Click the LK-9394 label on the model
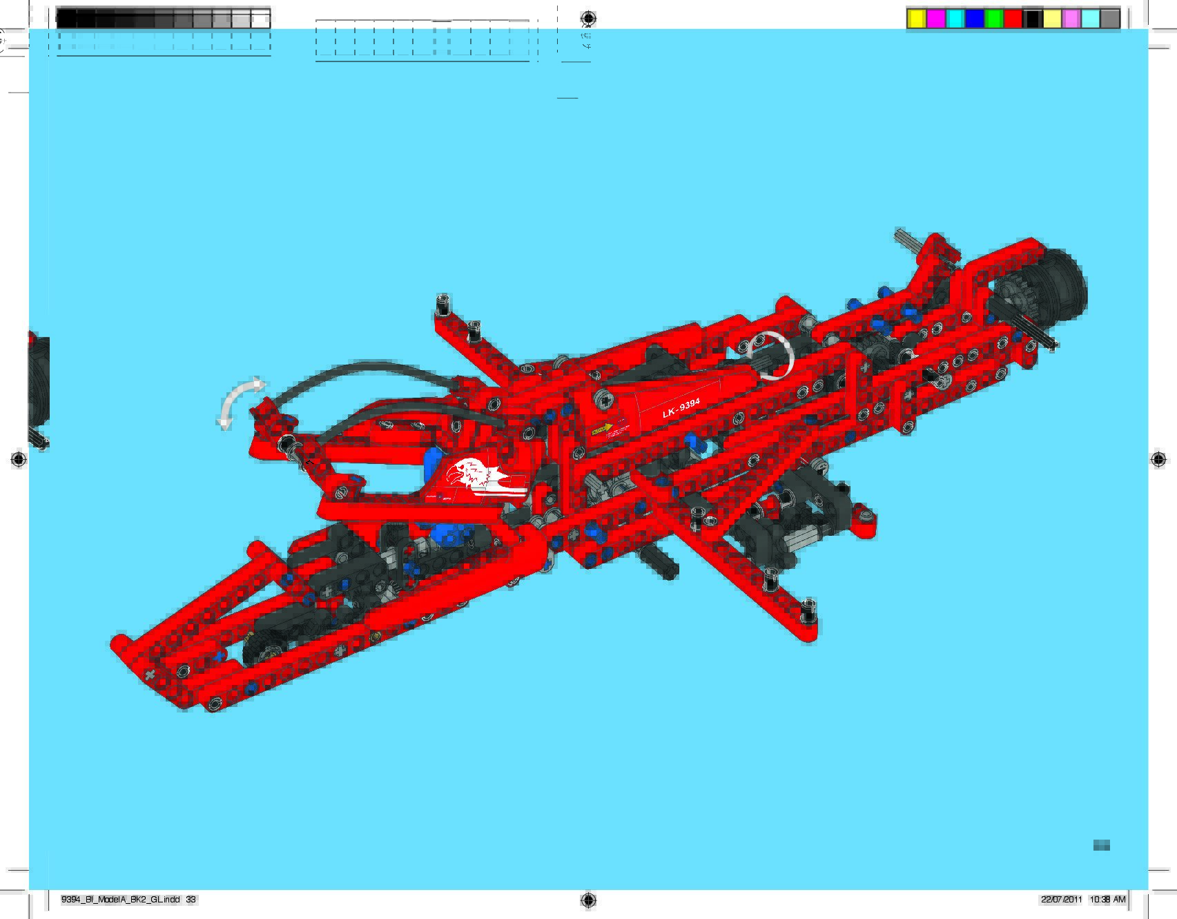 pos(681,408)
